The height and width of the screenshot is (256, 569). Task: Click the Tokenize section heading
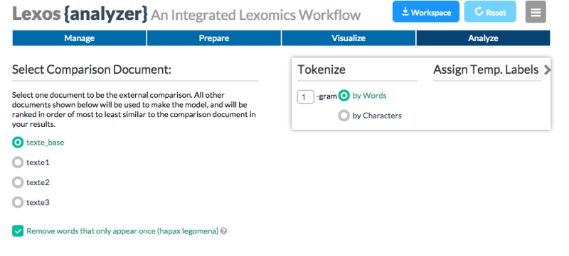321,69
